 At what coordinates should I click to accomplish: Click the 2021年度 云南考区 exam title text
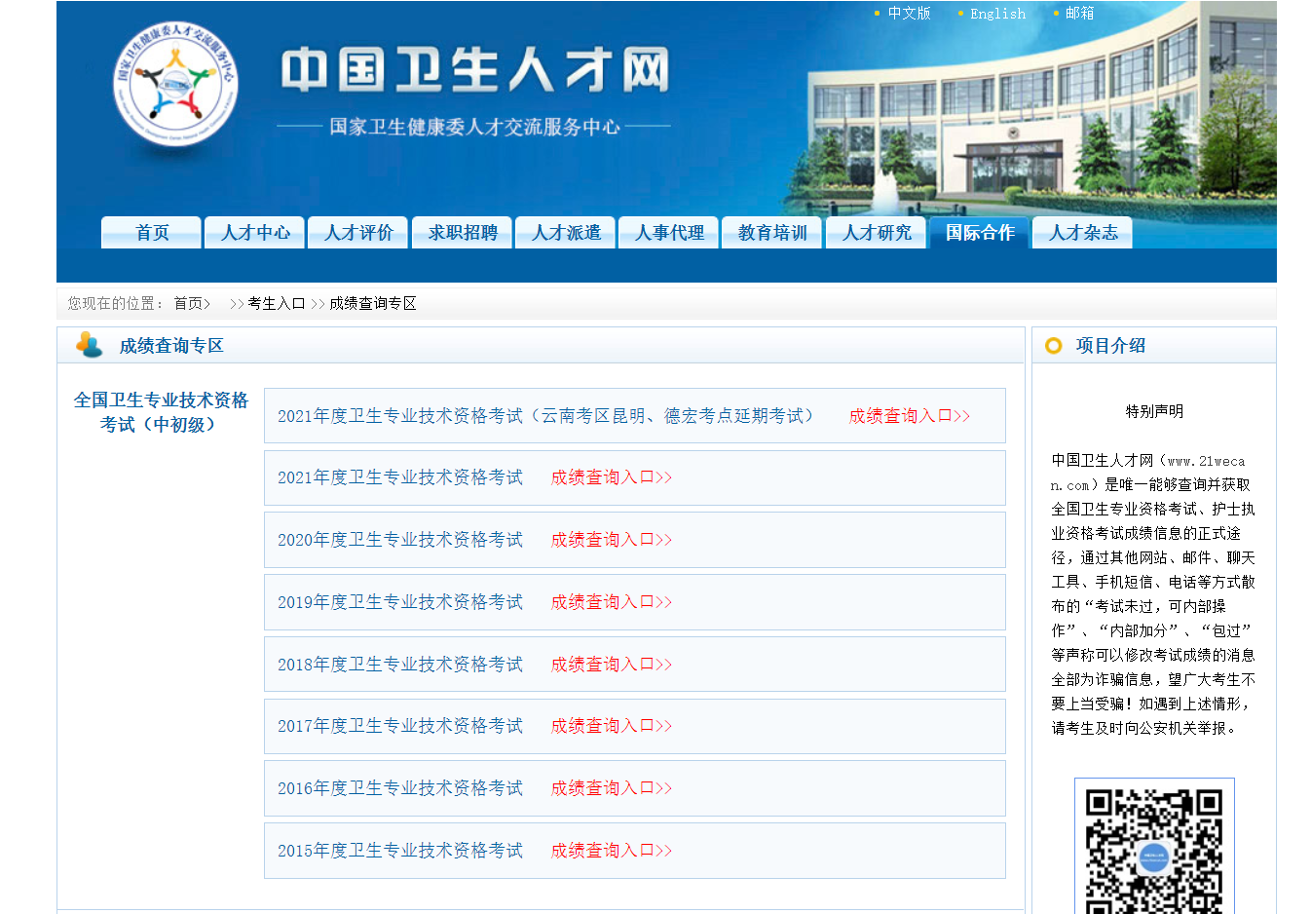546,416
